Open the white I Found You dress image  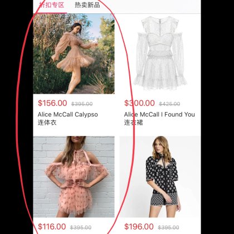tap(160, 53)
